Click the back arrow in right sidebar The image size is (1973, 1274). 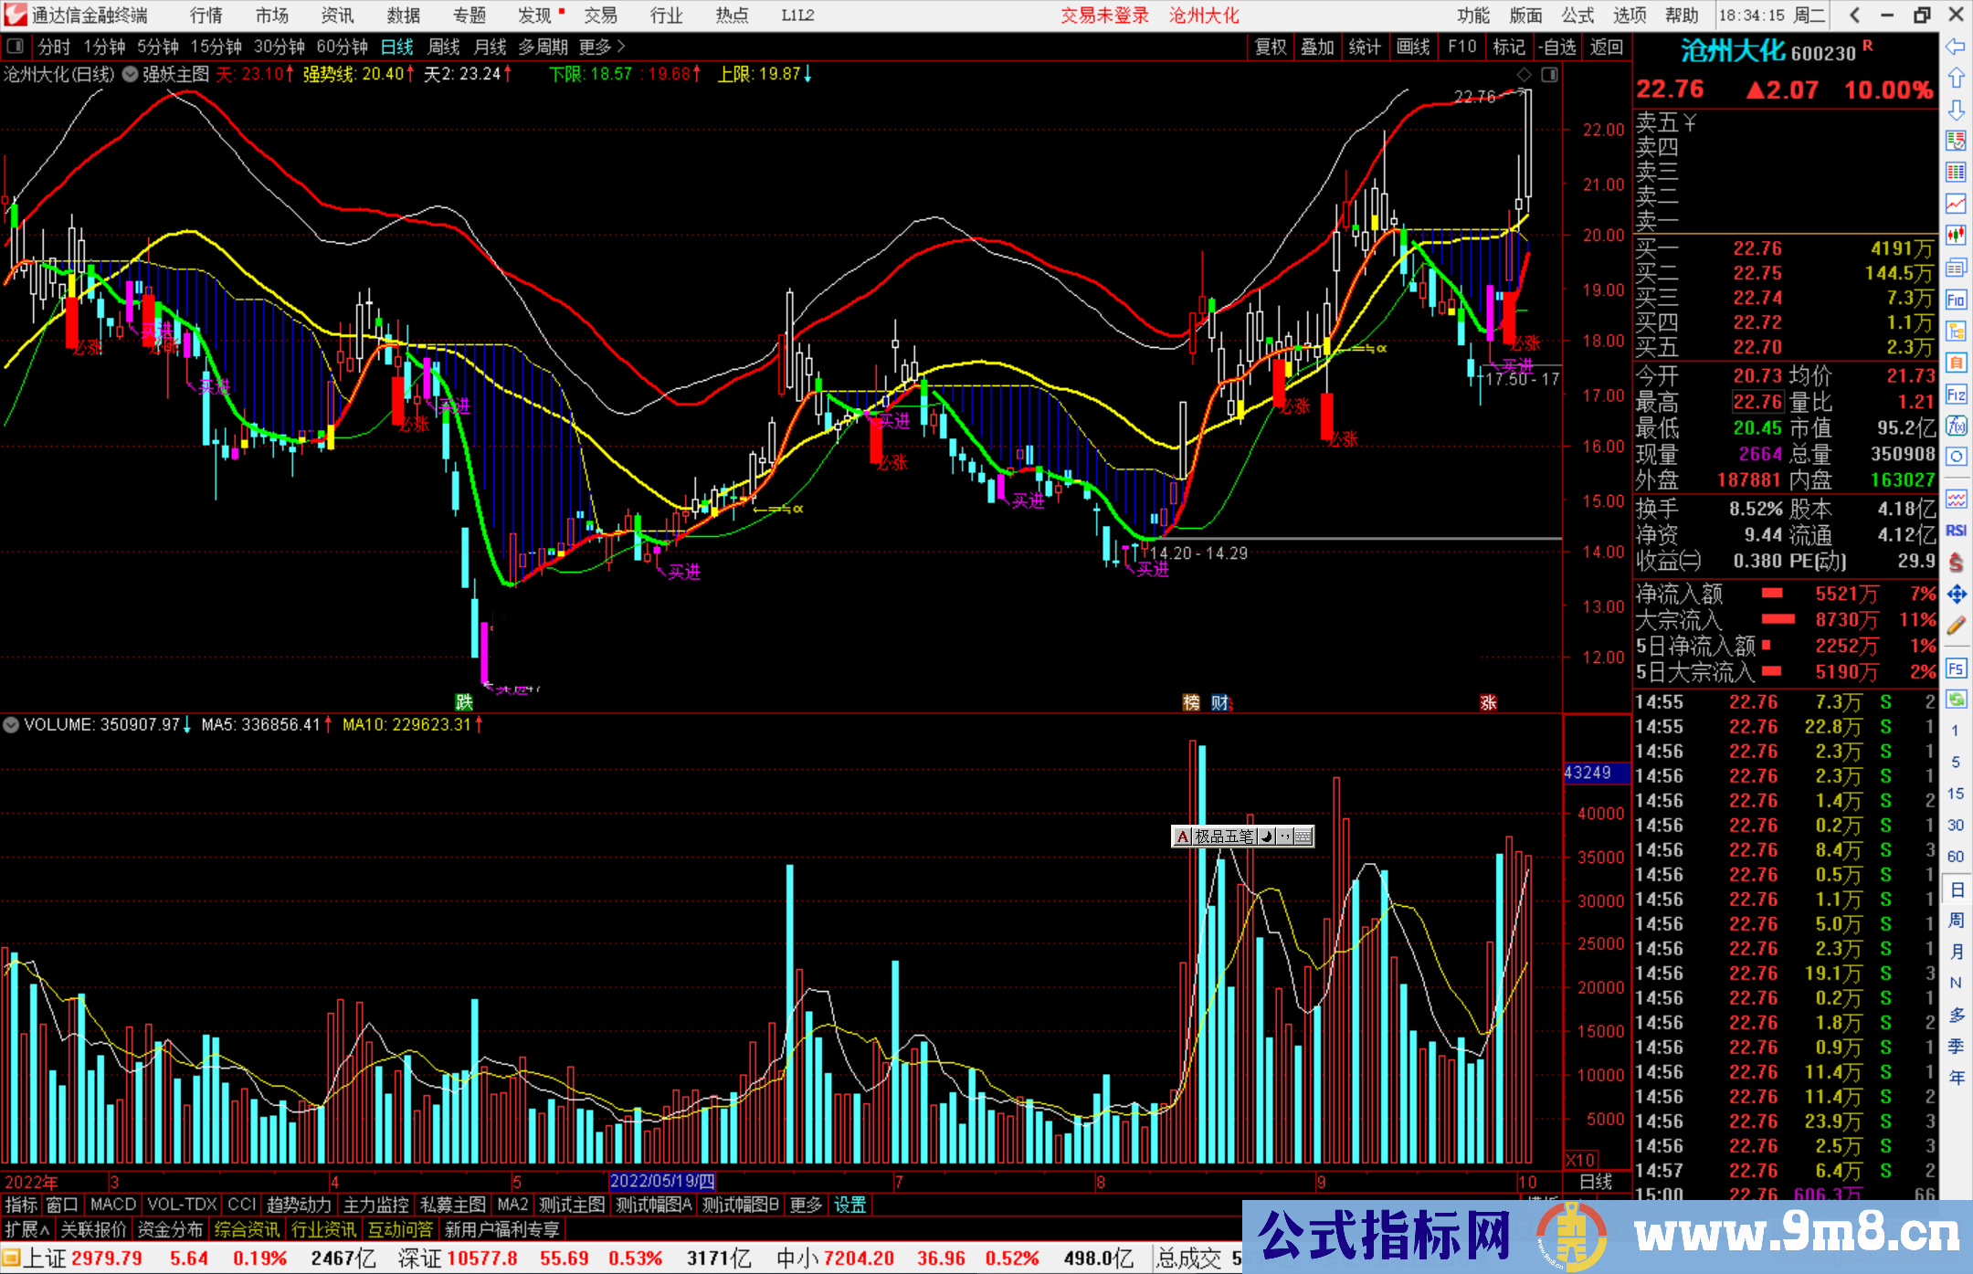(x=1956, y=47)
